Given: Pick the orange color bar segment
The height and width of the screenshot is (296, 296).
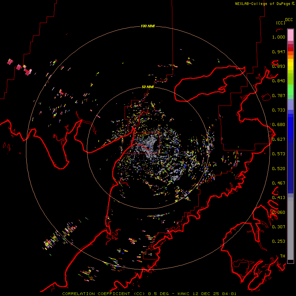Looking at the screenshot, I should (290, 57).
